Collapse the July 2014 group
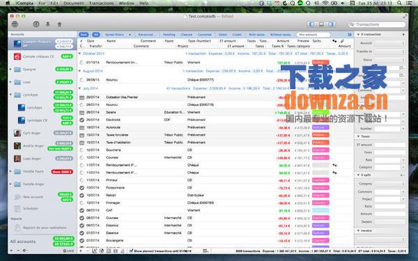The width and height of the screenshot is (418, 261). click(79, 88)
